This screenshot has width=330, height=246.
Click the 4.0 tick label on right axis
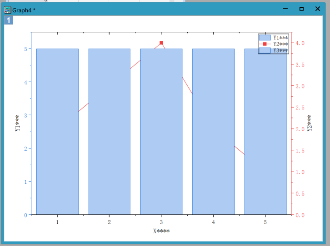click(x=300, y=43)
